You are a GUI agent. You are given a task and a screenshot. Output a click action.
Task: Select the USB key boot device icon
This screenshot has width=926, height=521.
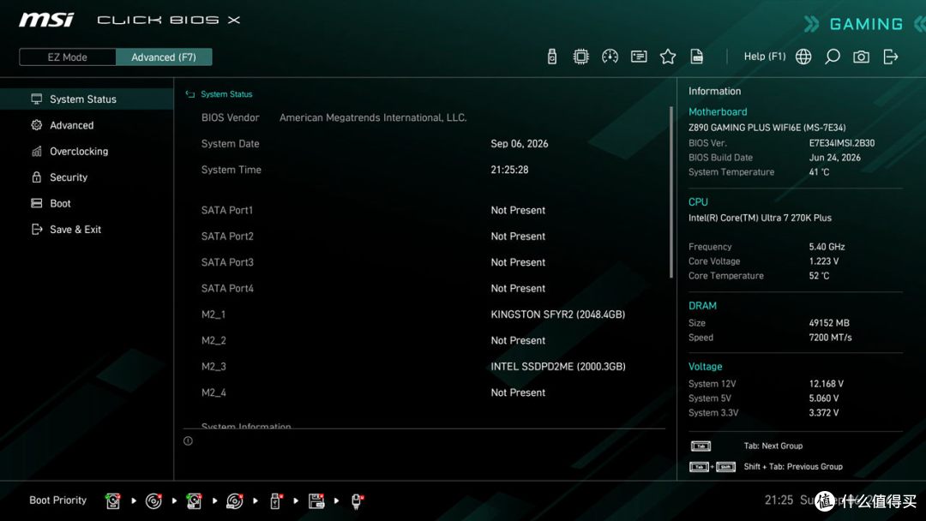tap(275, 501)
